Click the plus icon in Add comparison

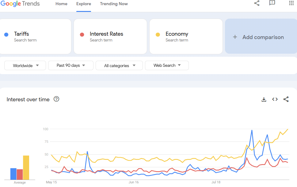click(x=235, y=37)
